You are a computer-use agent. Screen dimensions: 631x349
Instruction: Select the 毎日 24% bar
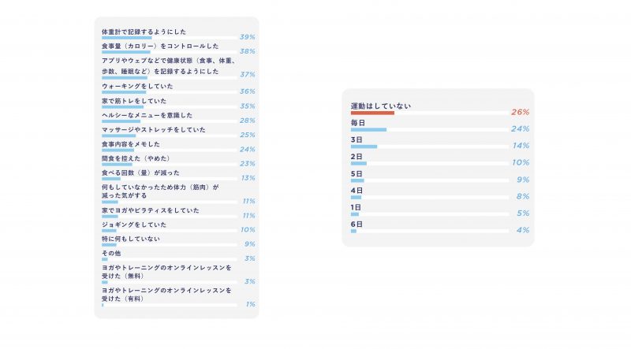tap(368, 130)
